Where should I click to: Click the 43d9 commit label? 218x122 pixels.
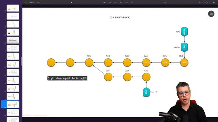[146, 71]
